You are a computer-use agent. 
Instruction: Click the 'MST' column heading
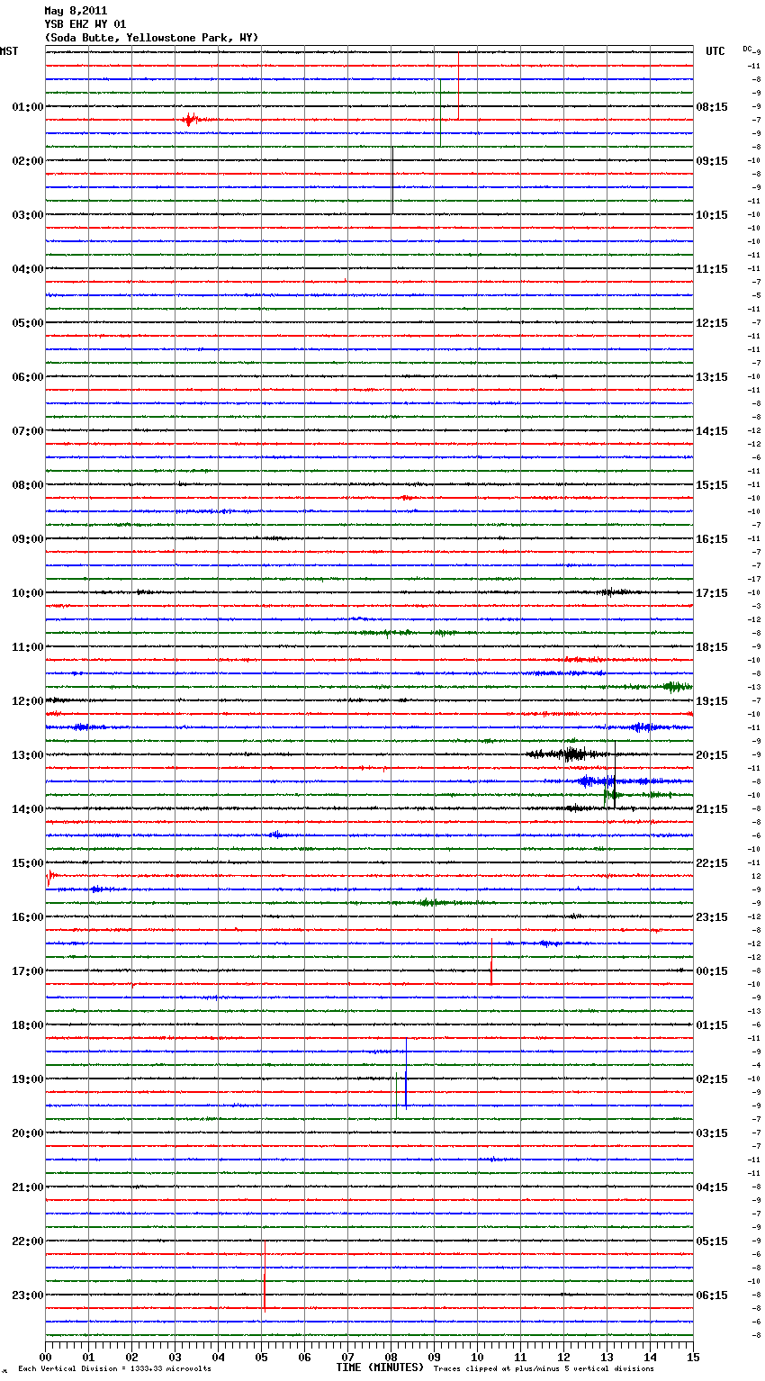click(9, 51)
